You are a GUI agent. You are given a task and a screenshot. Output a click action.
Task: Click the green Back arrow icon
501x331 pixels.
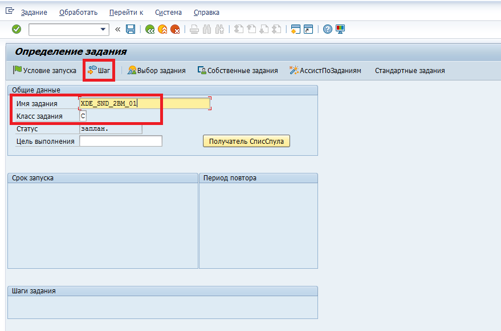(x=150, y=29)
